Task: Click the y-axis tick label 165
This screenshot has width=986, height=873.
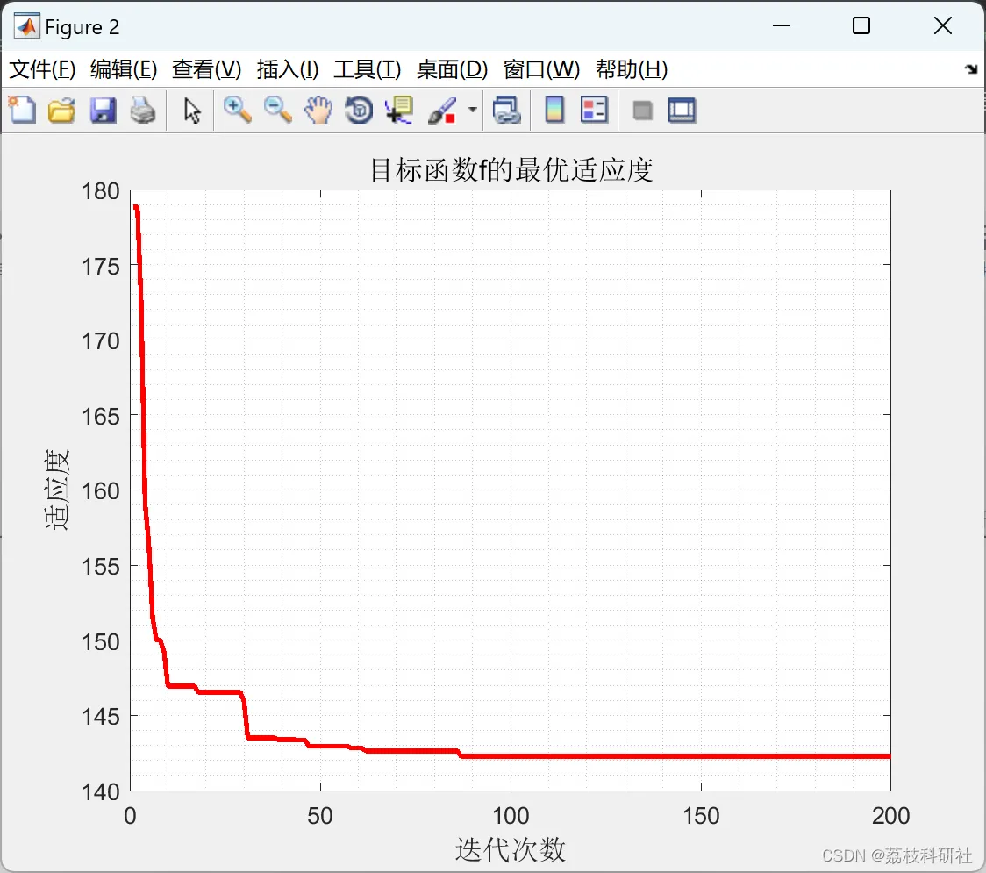Action: (x=101, y=417)
